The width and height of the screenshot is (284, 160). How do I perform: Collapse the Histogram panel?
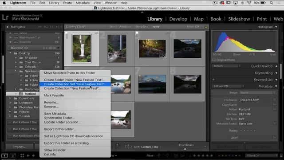coord(276,27)
